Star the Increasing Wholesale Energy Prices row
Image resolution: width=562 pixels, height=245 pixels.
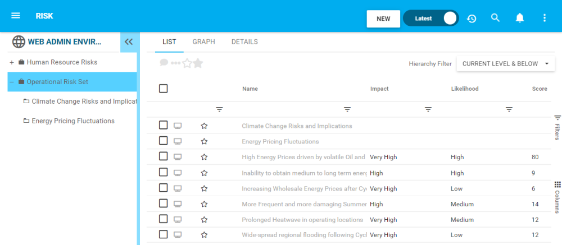pos(205,188)
